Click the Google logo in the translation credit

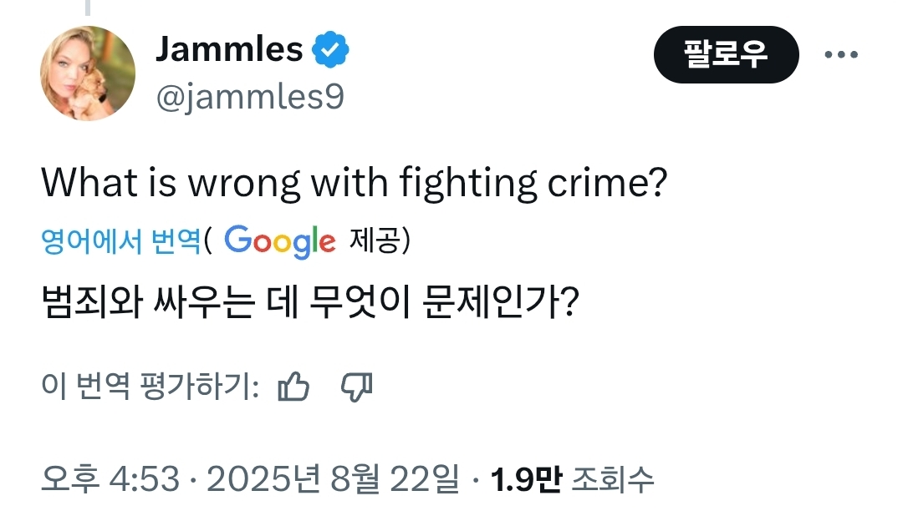tap(279, 241)
